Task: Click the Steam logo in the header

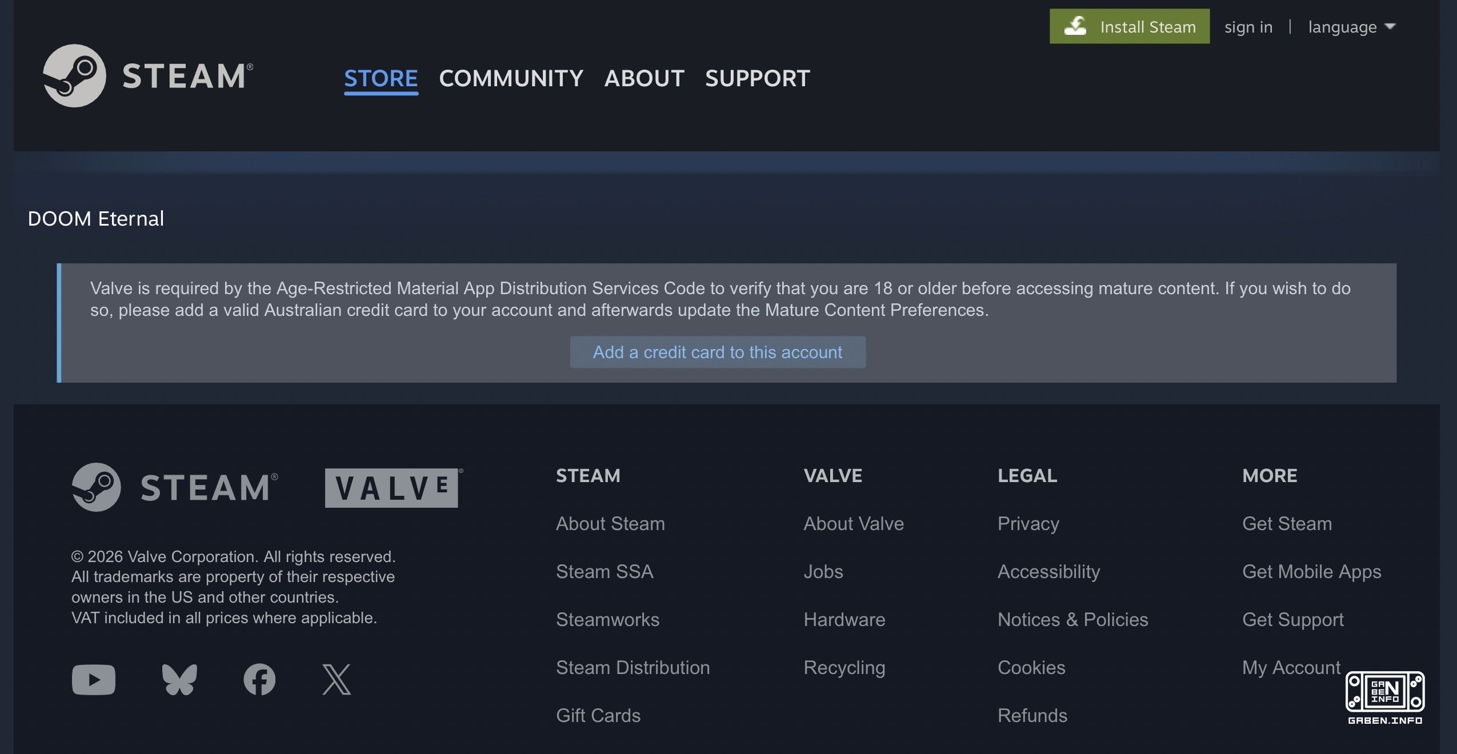Action: (x=148, y=75)
